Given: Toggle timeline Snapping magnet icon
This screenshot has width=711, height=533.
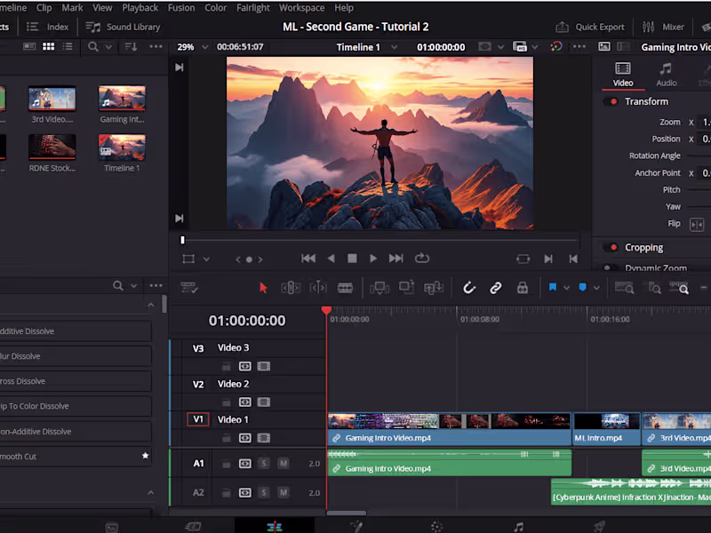Looking at the screenshot, I should tap(469, 288).
